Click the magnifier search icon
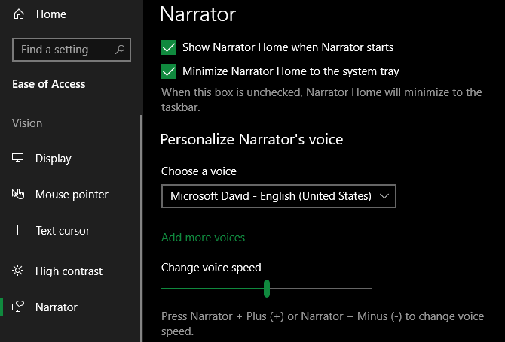 (120, 50)
